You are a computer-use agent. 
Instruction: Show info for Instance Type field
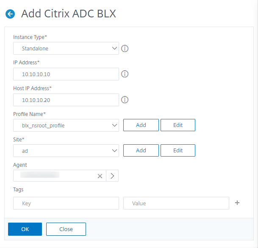point(125,49)
